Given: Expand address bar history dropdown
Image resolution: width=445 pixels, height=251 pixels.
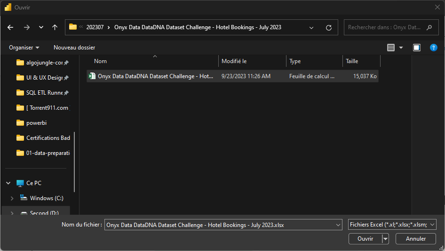Looking at the screenshot, I should pos(311,28).
